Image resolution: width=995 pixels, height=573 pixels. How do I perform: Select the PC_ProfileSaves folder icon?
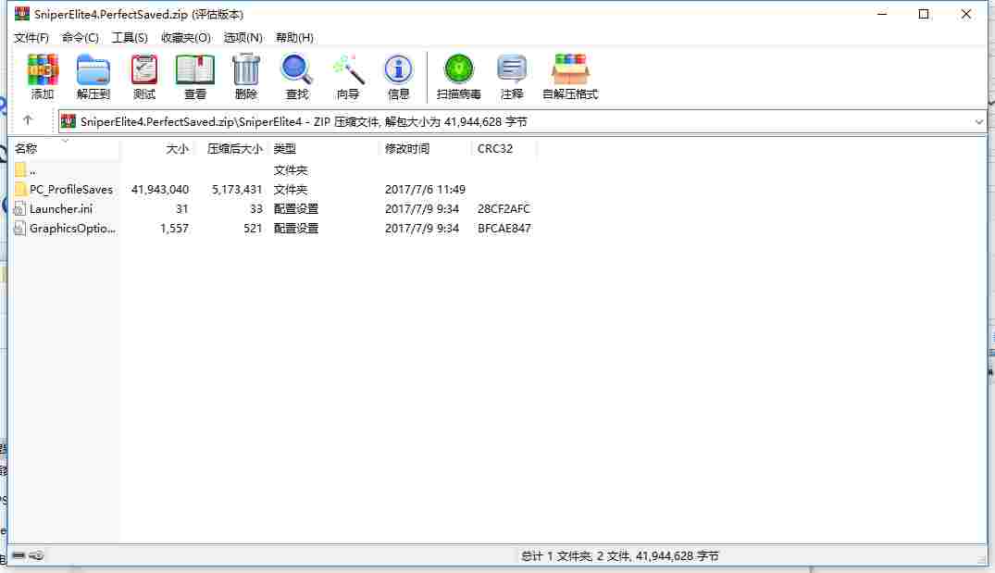click(20, 189)
